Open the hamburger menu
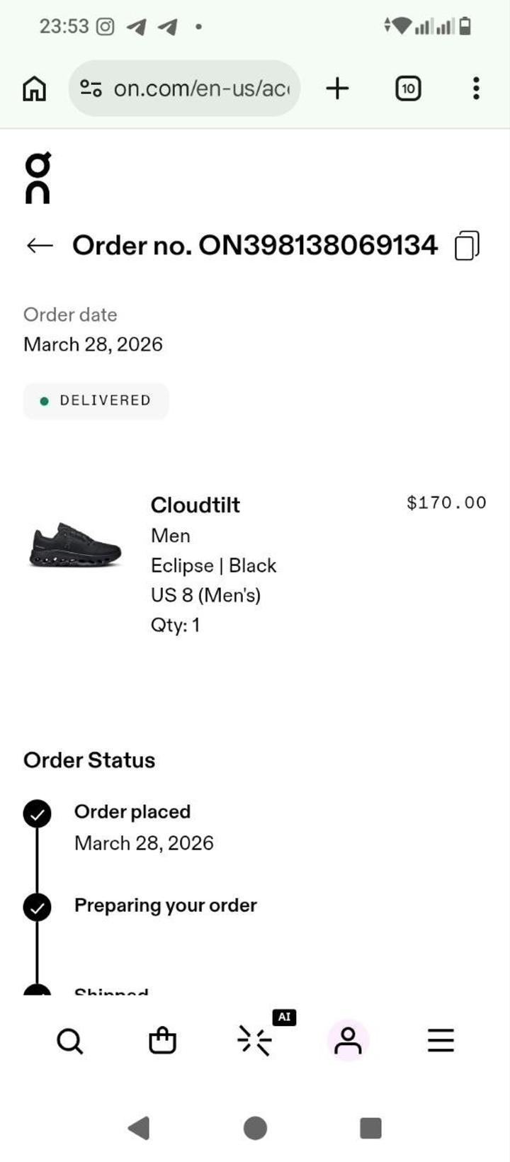The width and height of the screenshot is (510, 1162). click(441, 1041)
